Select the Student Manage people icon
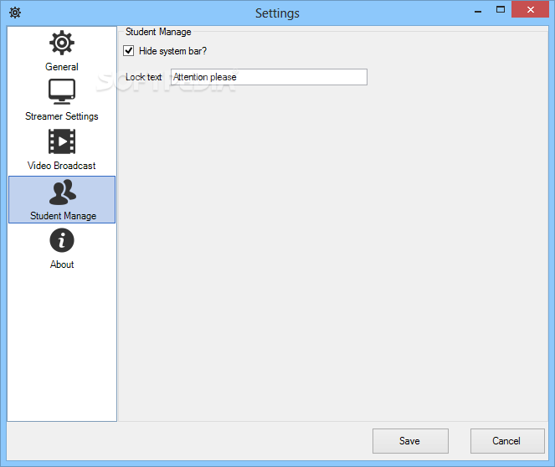The height and width of the screenshot is (467, 555). (x=62, y=192)
